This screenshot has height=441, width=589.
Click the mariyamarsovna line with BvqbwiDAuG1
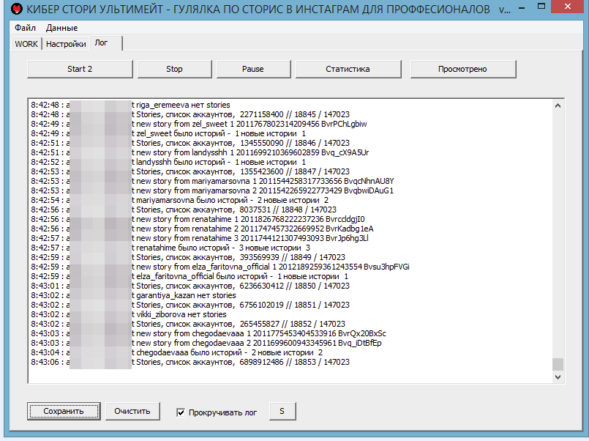click(212, 190)
